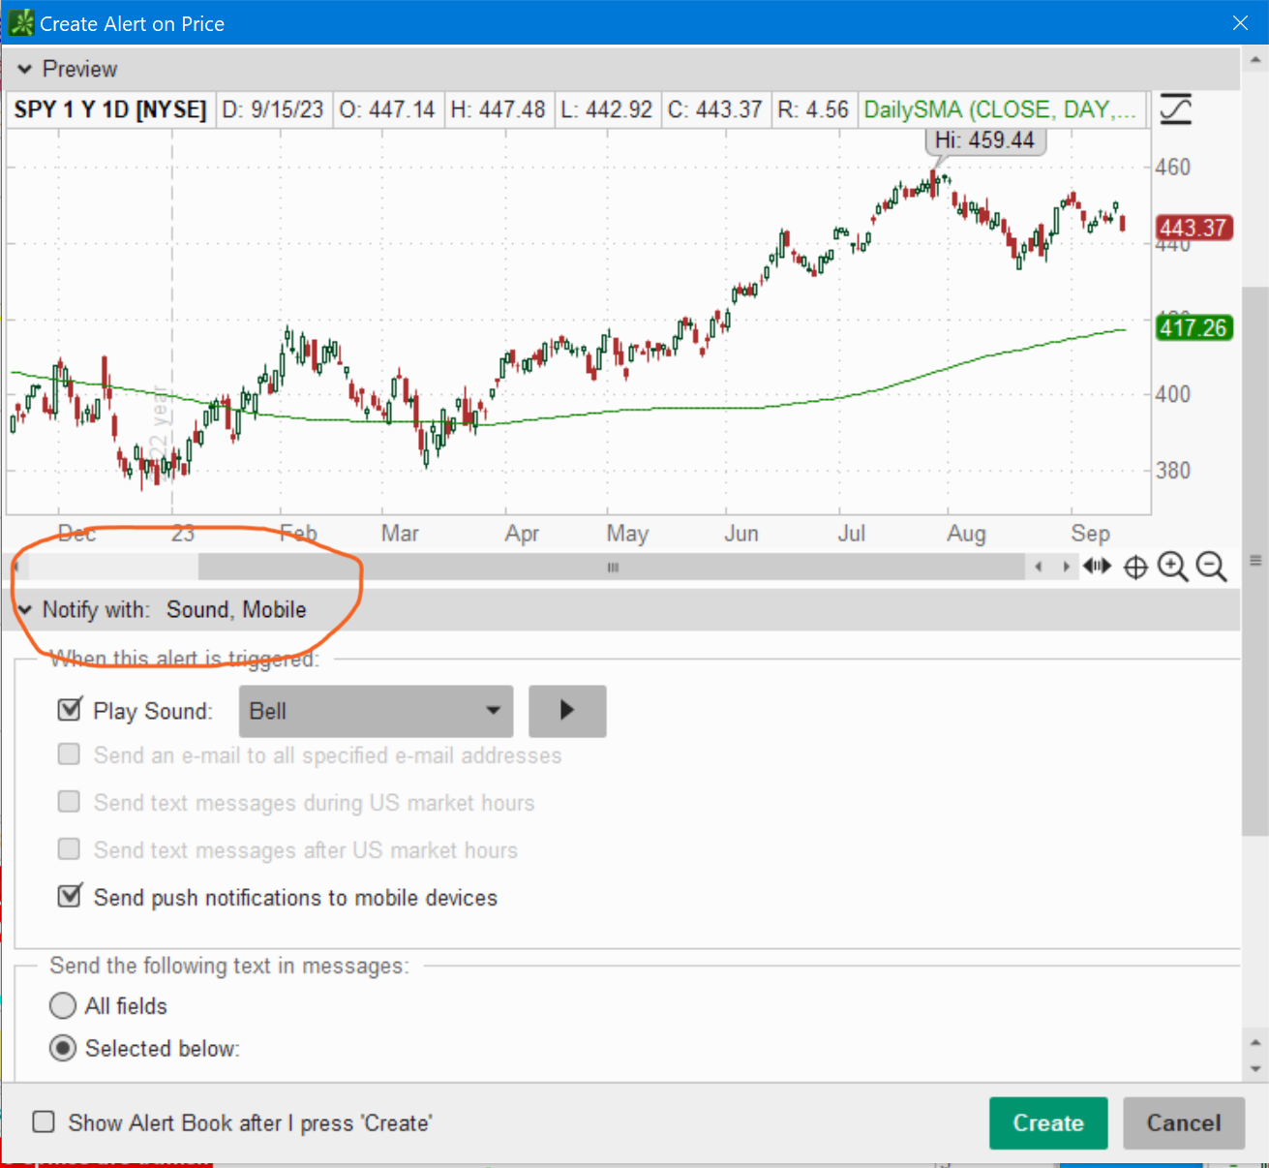Uncheck the Play Sound checkbox
This screenshot has width=1269, height=1168.
(69, 709)
